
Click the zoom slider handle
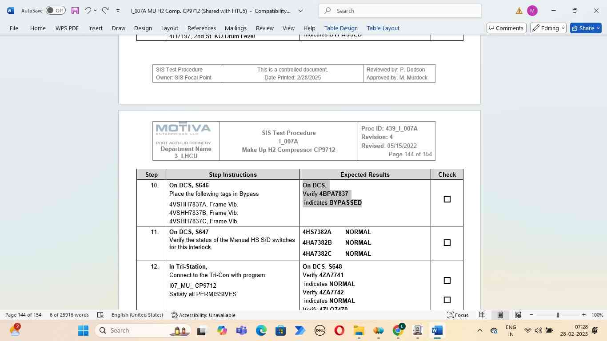click(x=558, y=315)
